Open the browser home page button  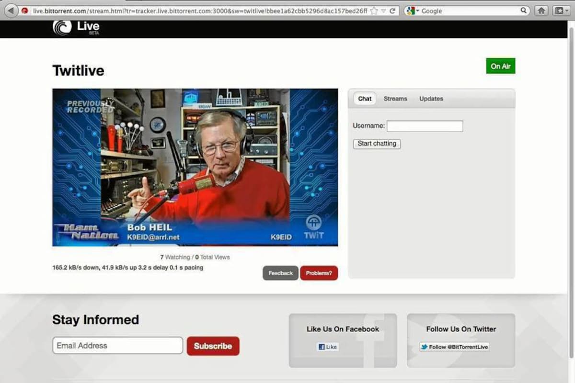541,11
